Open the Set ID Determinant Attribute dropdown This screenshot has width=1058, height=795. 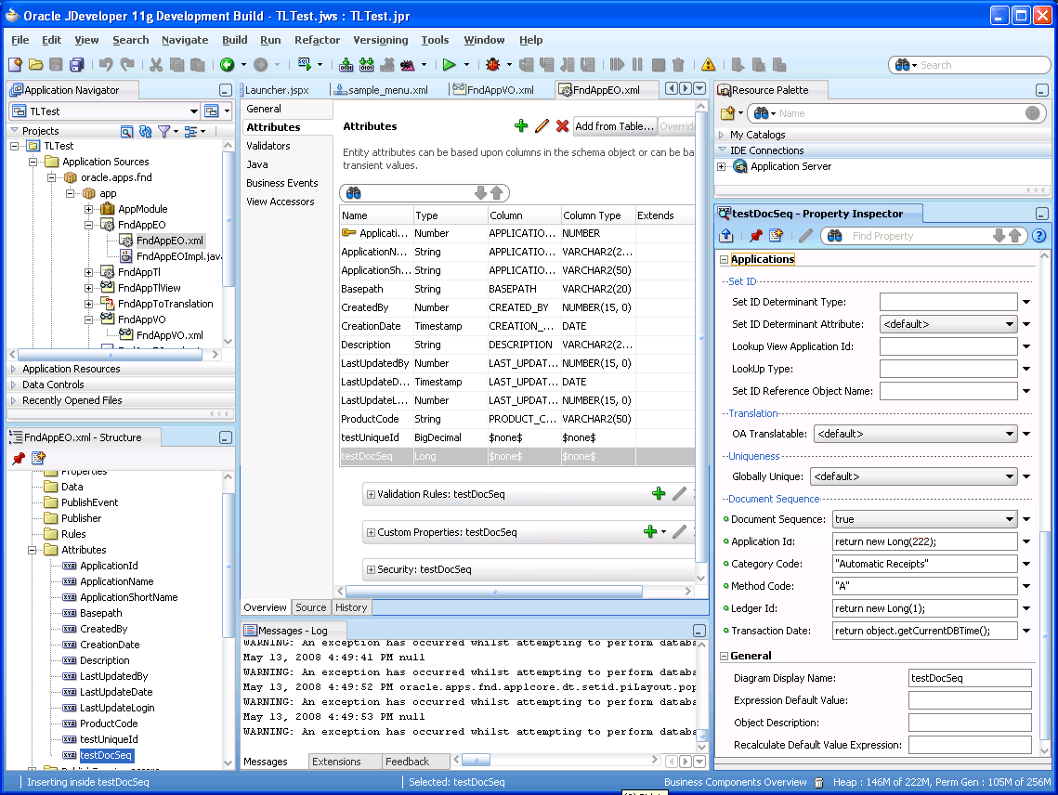pos(1010,324)
